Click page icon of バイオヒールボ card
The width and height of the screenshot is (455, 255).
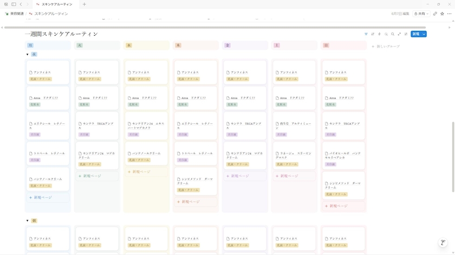[x=327, y=153]
